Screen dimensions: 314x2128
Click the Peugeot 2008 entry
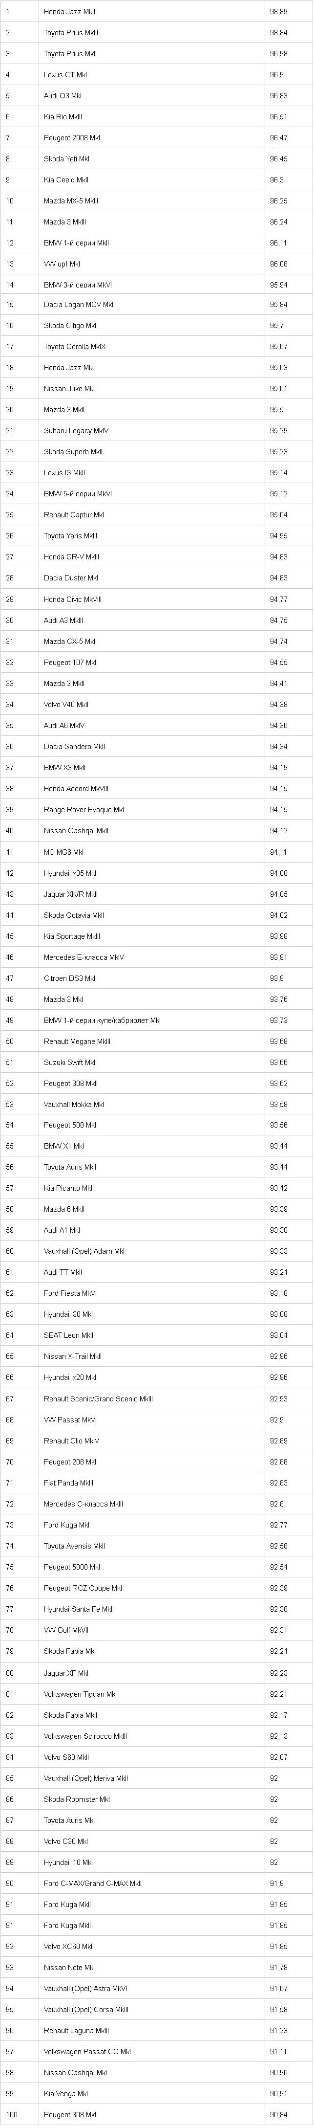72,138
